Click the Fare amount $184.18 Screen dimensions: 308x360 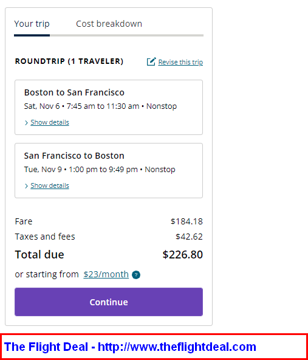(x=187, y=221)
